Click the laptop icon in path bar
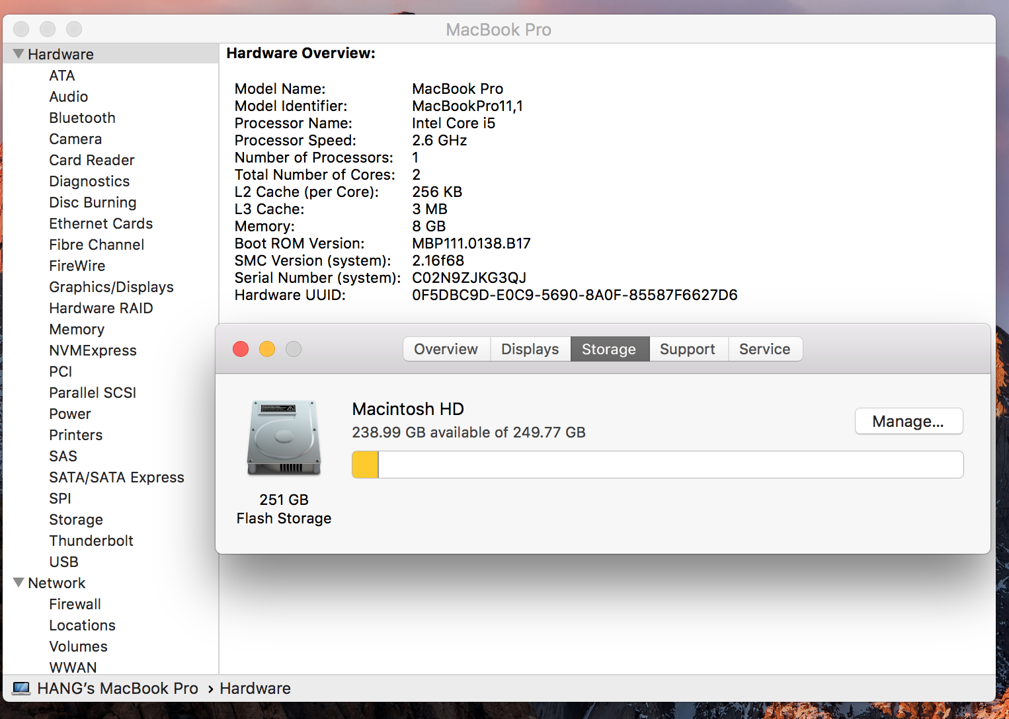The image size is (1009, 719). [x=21, y=689]
